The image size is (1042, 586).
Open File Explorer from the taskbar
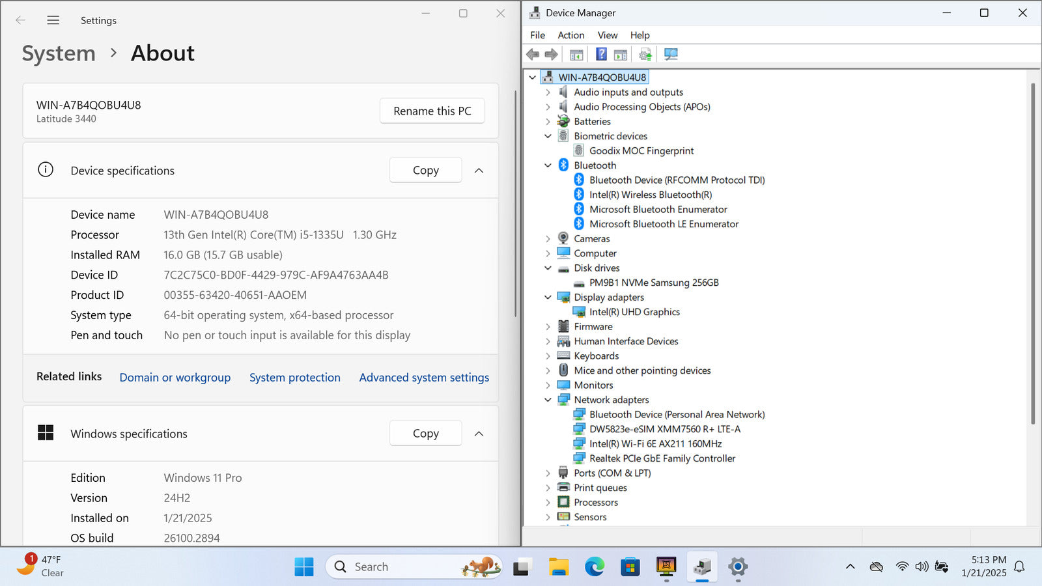[558, 566]
